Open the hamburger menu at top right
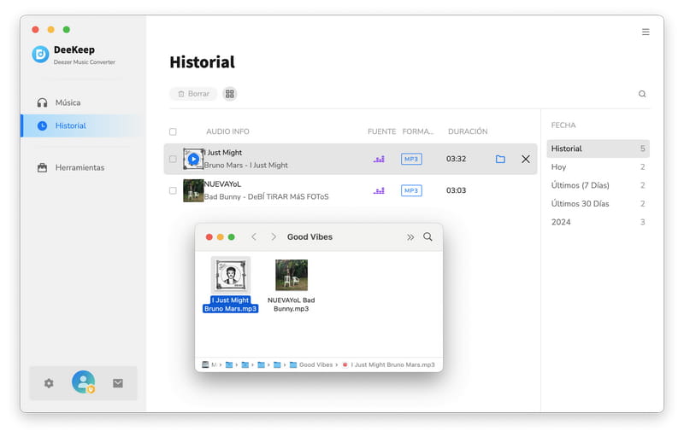Image resolution: width=684 pixels, height=437 pixels. [x=646, y=32]
